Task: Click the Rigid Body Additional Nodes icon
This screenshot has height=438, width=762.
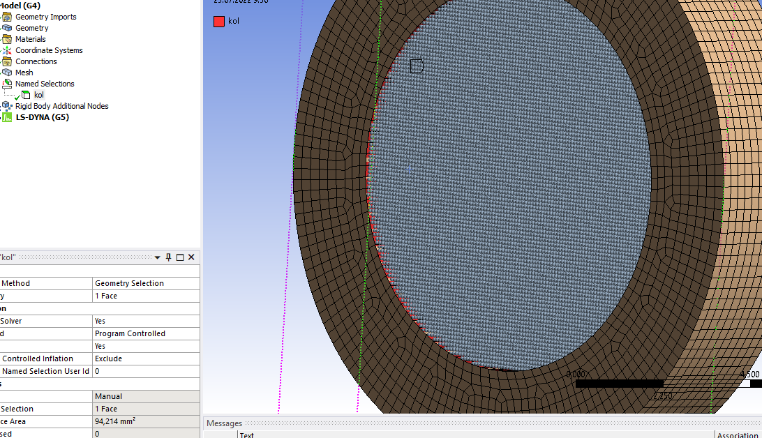Action: (7, 106)
